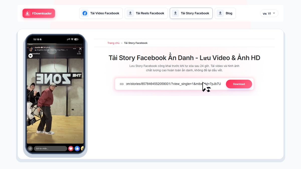The height and width of the screenshot is (169, 301).
Task: Close the story with the X icon
Action: 80,49
